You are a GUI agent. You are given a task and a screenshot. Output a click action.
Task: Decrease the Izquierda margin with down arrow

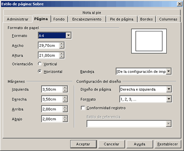(x=65, y=91)
